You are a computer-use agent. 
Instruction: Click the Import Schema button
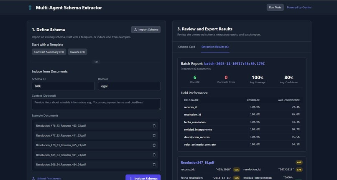click(146, 30)
